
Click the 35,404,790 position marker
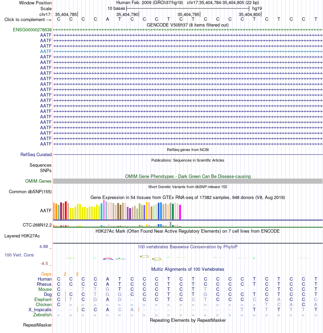click(x=128, y=14)
